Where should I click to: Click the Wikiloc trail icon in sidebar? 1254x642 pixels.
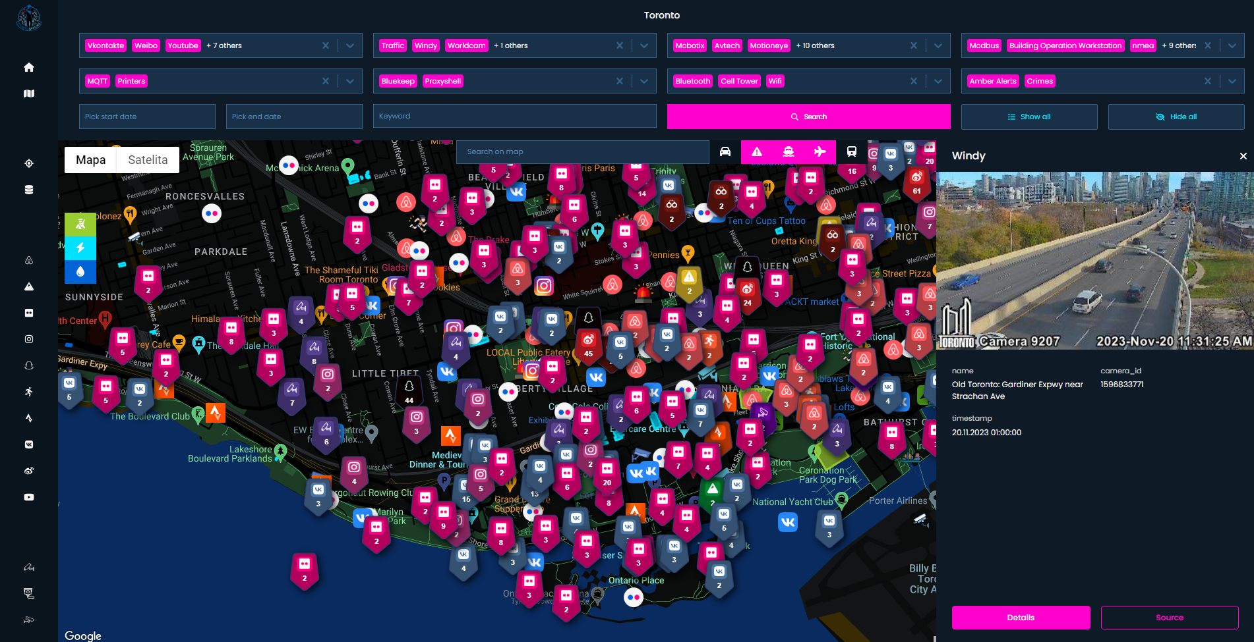click(x=29, y=567)
